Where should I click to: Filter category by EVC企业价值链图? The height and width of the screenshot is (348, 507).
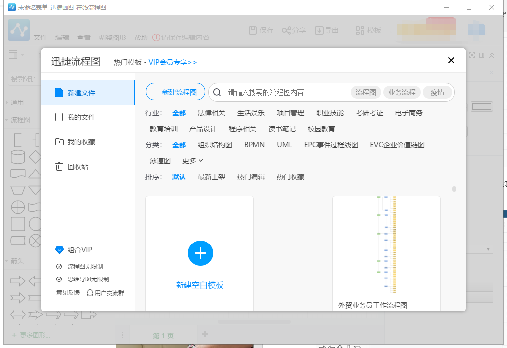[397, 145]
